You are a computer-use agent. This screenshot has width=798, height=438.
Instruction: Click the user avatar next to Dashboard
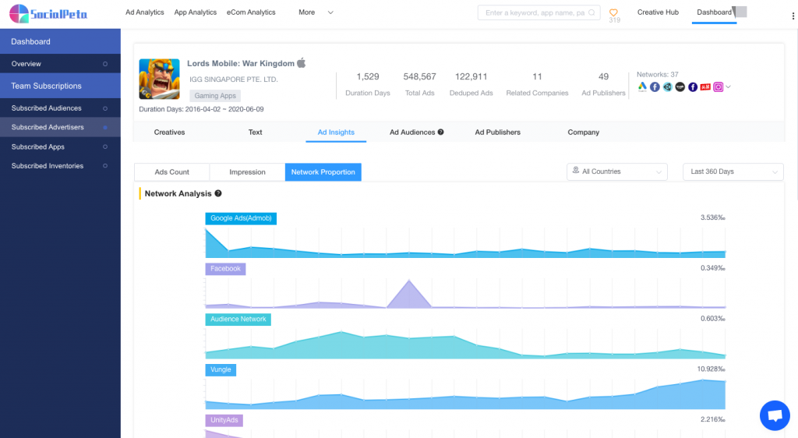pyautogui.click(x=740, y=12)
